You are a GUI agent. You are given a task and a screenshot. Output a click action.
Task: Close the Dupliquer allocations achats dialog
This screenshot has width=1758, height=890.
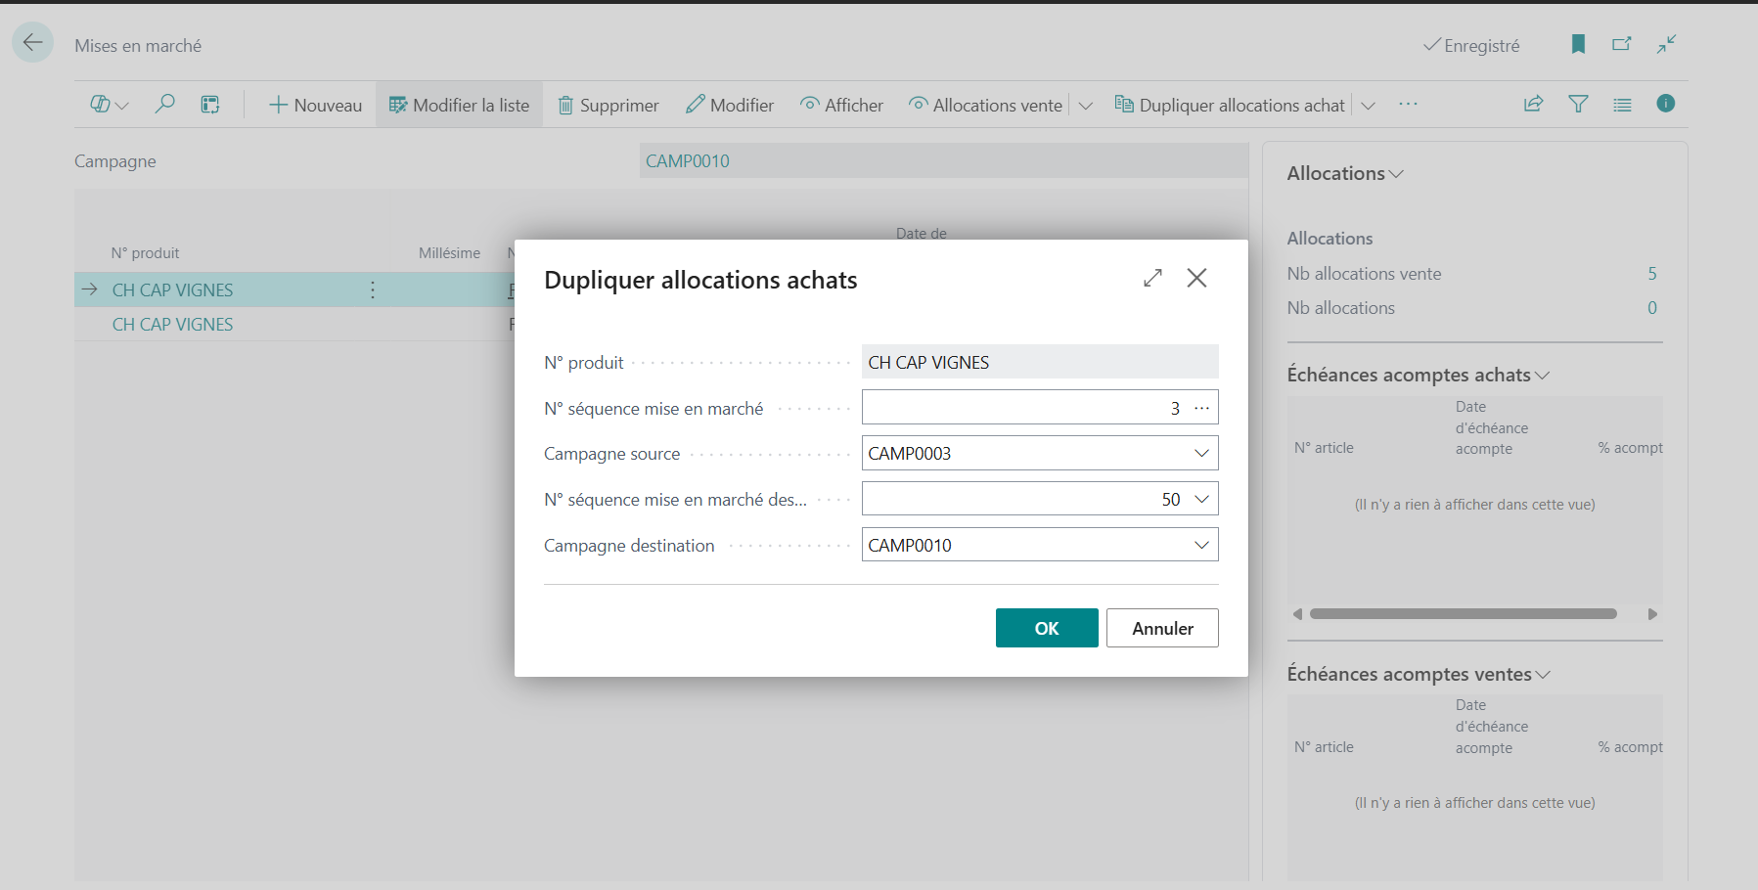click(x=1196, y=278)
